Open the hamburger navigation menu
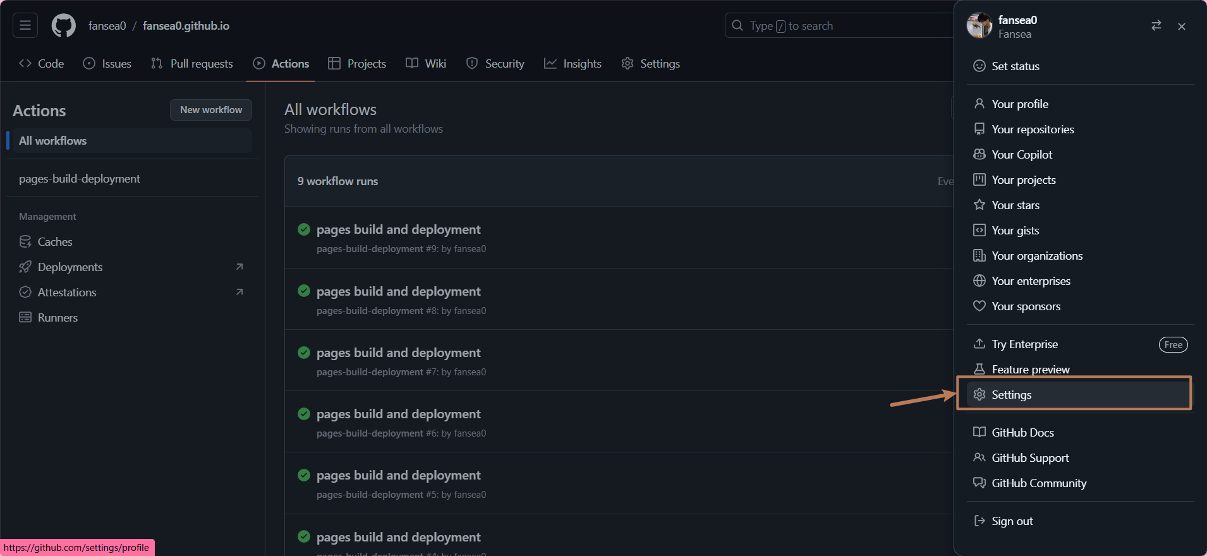1207x556 pixels. coord(25,25)
